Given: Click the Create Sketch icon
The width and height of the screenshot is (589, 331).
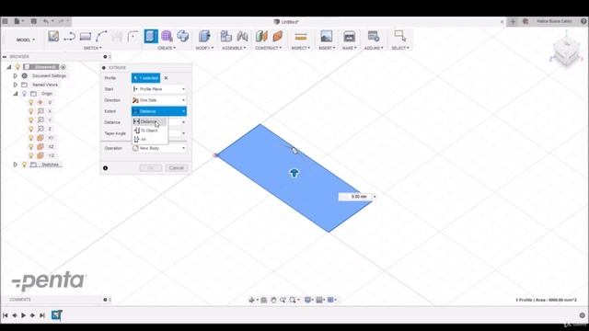Looking at the screenshot, I should coord(53,37).
